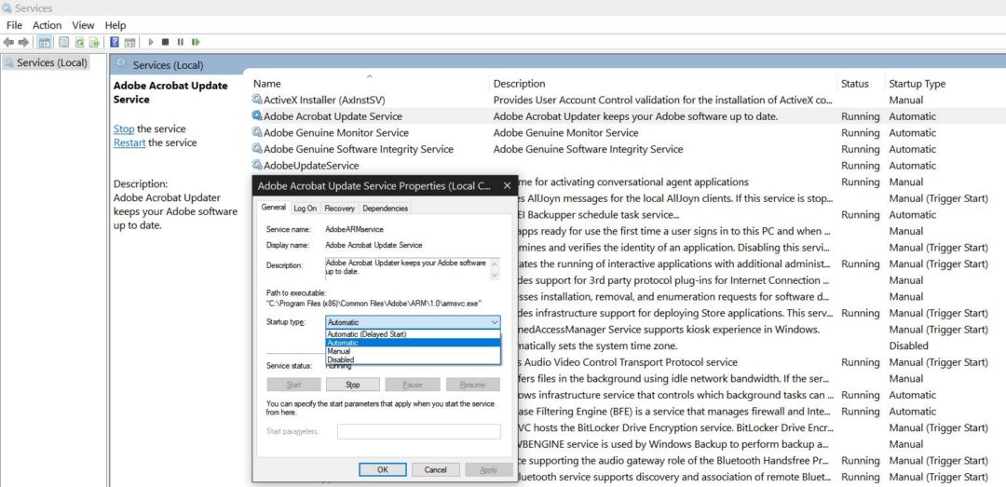Choose the highlighted Automatic option in list

[414, 343]
